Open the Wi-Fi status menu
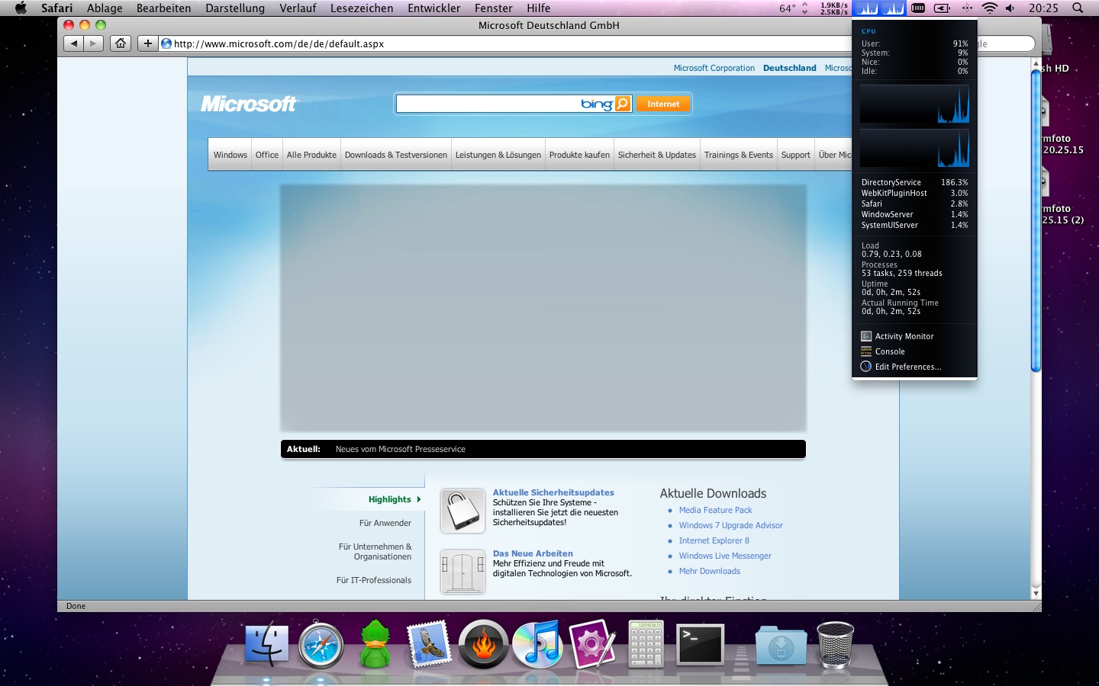The height and width of the screenshot is (686, 1099). [x=990, y=8]
